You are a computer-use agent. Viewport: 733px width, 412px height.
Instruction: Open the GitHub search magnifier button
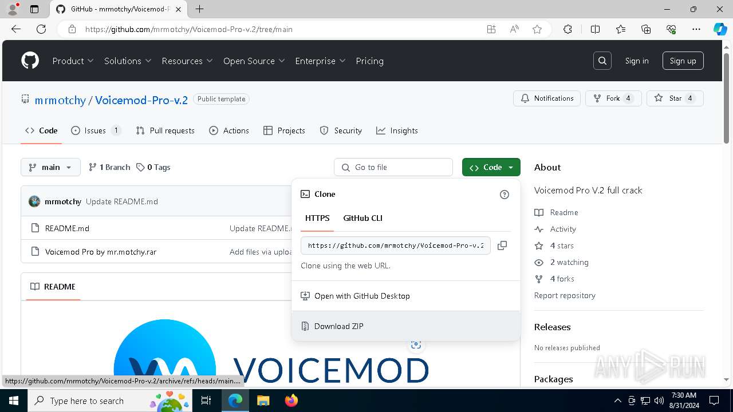click(x=602, y=61)
